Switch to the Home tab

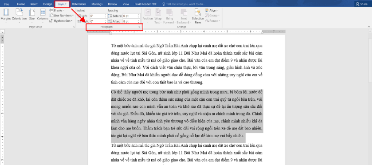click(x=21, y=4)
